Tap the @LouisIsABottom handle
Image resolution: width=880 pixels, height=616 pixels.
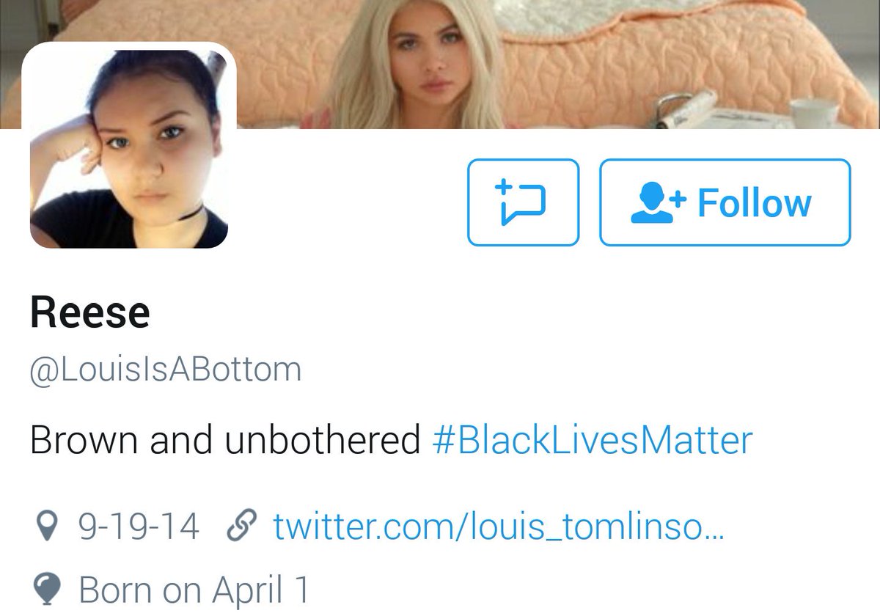click(166, 370)
